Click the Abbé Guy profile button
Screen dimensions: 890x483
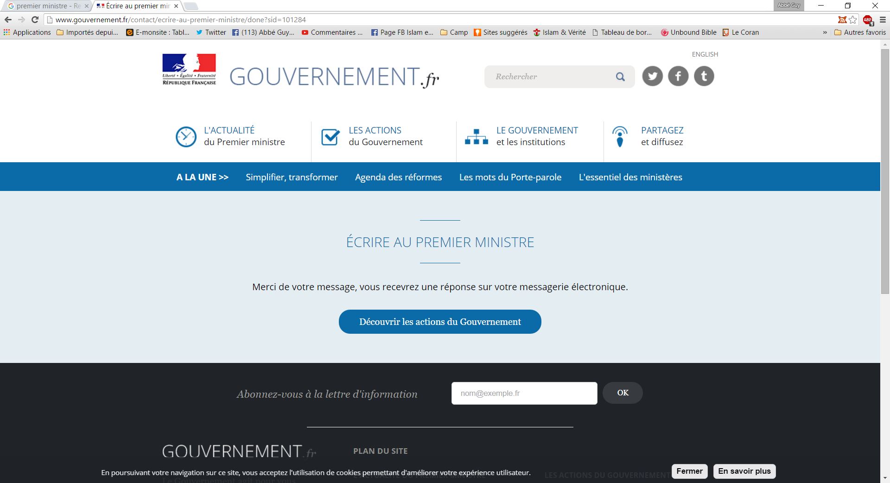[x=788, y=5]
